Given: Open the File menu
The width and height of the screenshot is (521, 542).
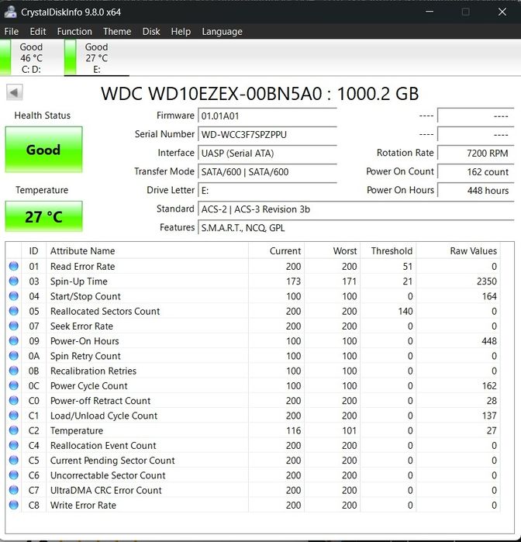Looking at the screenshot, I should [x=12, y=32].
